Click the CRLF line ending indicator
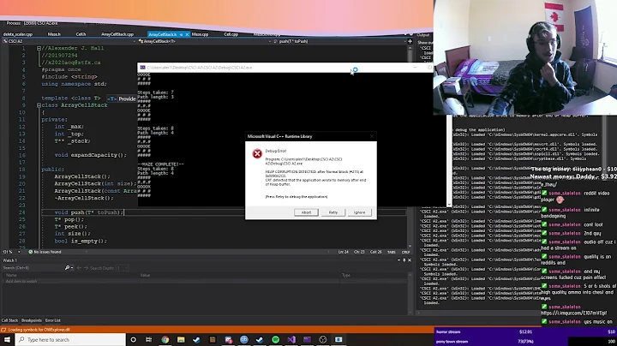This screenshot has width=617, height=346. coord(405,252)
